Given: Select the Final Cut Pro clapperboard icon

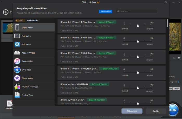Looking at the screenshot, I should tap(17, 86).
